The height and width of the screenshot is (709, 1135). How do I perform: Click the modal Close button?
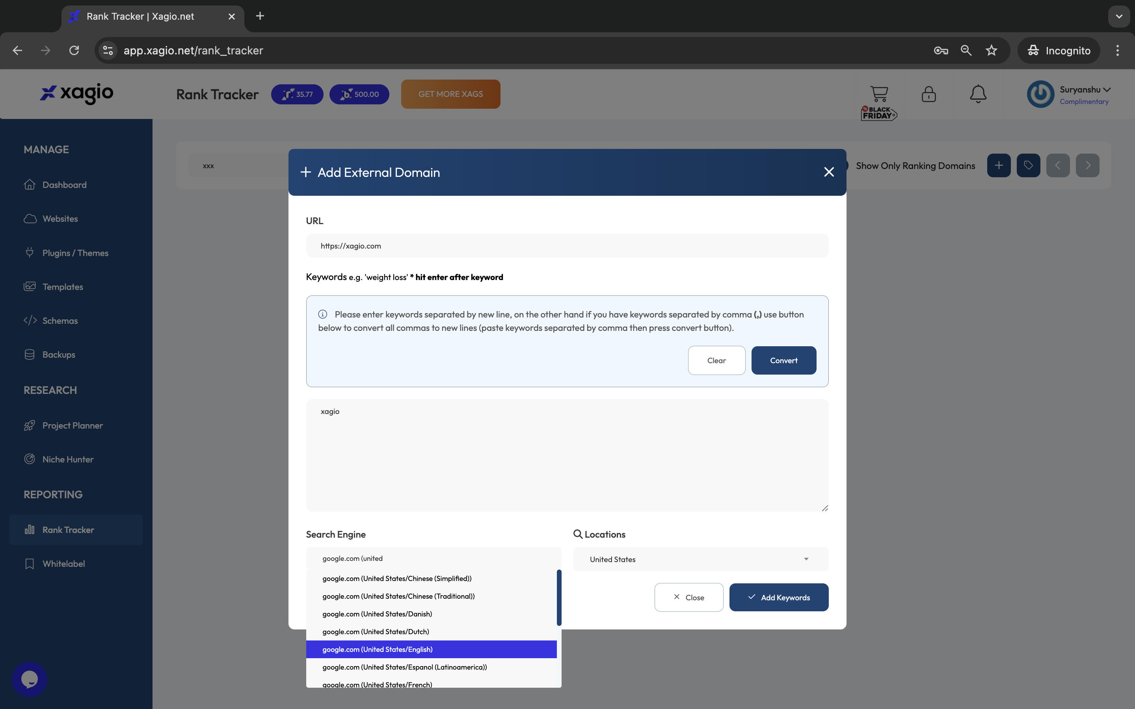pyautogui.click(x=688, y=598)
